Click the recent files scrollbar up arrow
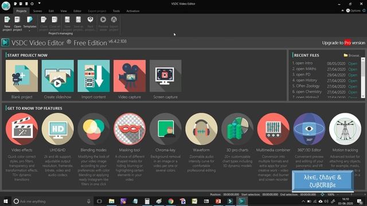Screen dimensions: 367x206 (363, 60)
